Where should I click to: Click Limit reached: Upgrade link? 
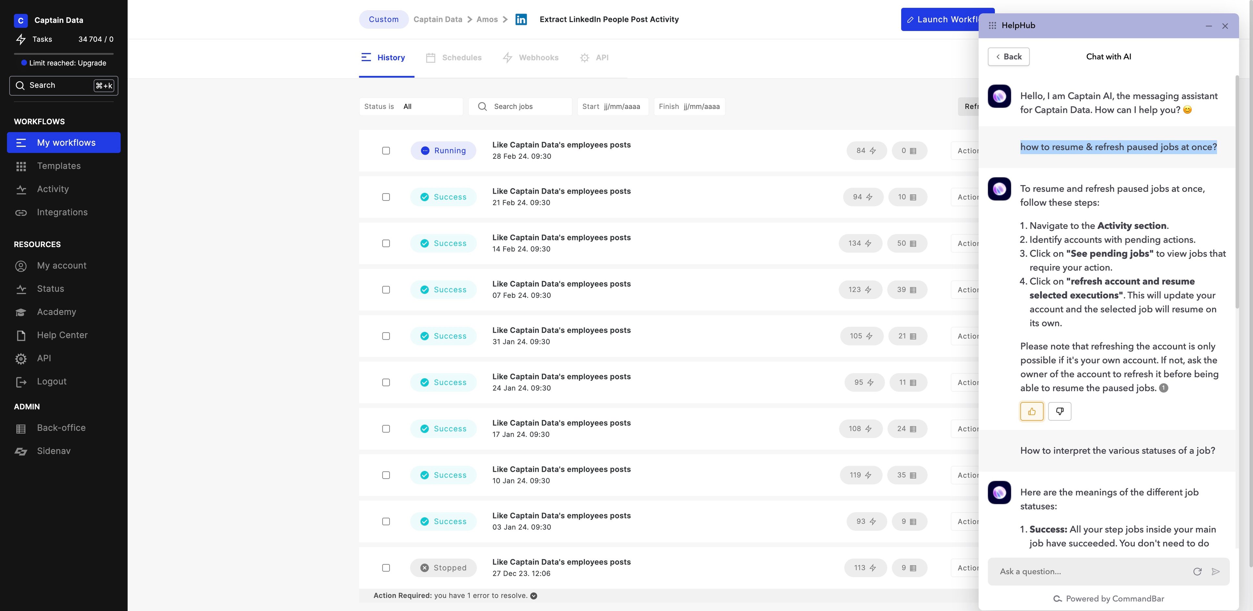(67, 63)
